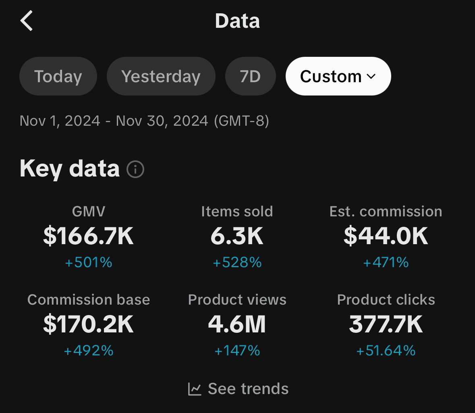
Task: Click the +528% items sold change
Action: click(x=237, y=263)
